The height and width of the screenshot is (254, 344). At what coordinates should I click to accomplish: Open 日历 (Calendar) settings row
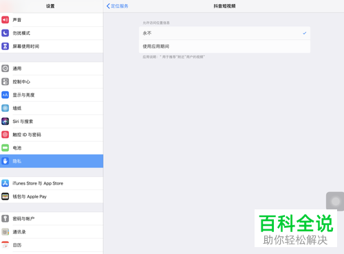tap(52, 245)
